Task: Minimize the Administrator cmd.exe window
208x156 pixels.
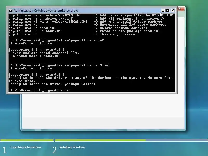Action: (163, 10)
